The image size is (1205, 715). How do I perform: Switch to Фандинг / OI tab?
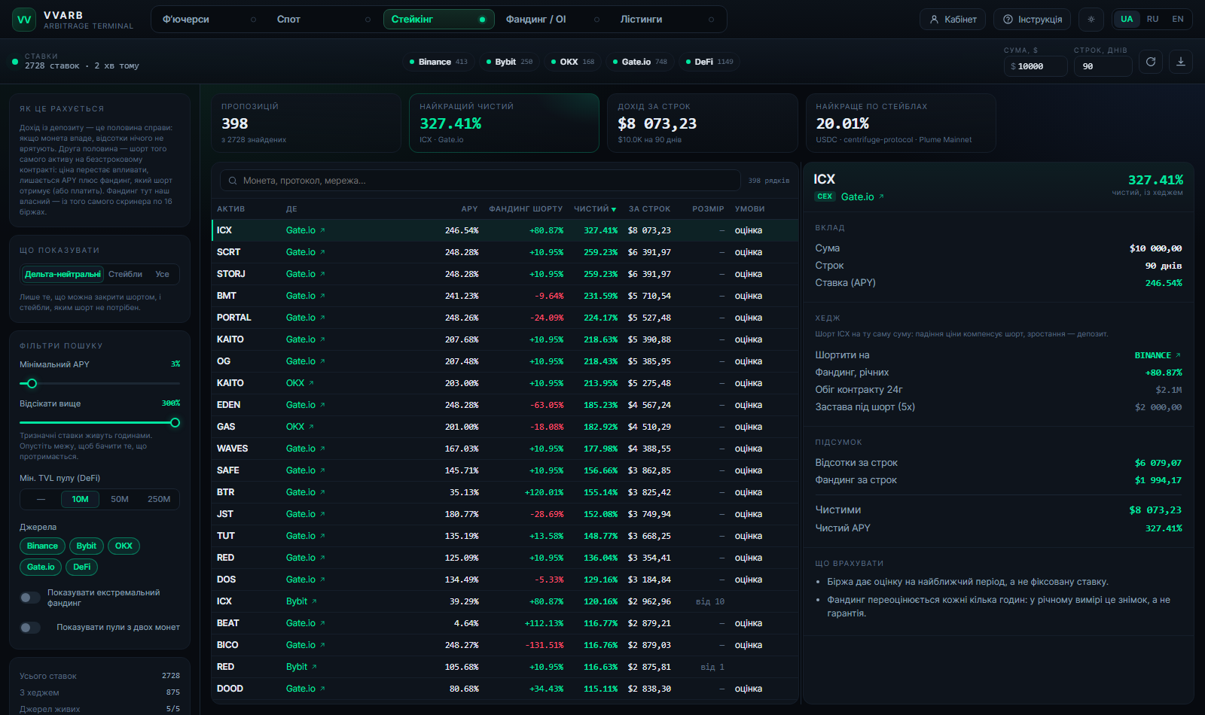(x=553, y=20)
